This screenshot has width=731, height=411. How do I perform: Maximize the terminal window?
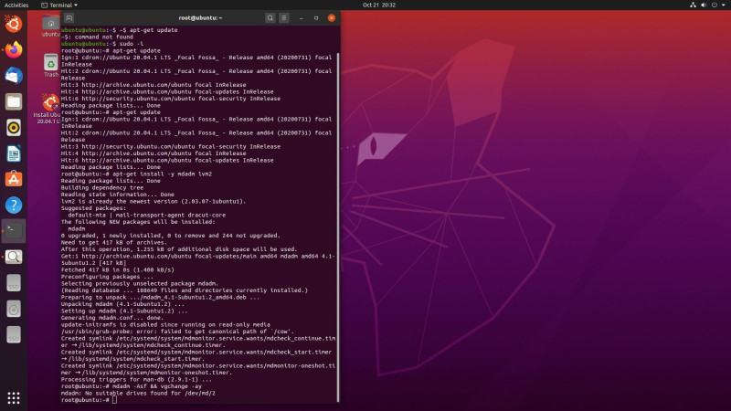point(316,17)
